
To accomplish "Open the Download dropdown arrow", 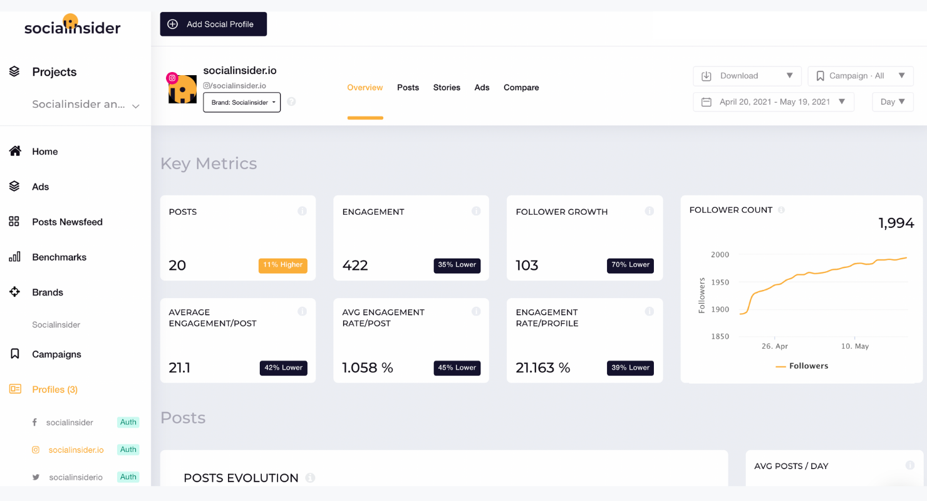I will [789, 76].
